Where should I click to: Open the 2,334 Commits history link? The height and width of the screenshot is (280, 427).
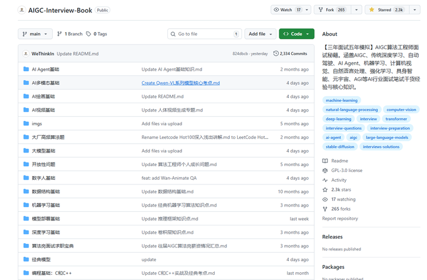[x=290, y=53]
